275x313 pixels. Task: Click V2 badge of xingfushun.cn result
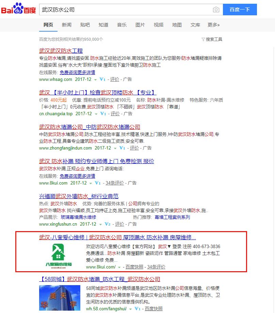(107, 224)
